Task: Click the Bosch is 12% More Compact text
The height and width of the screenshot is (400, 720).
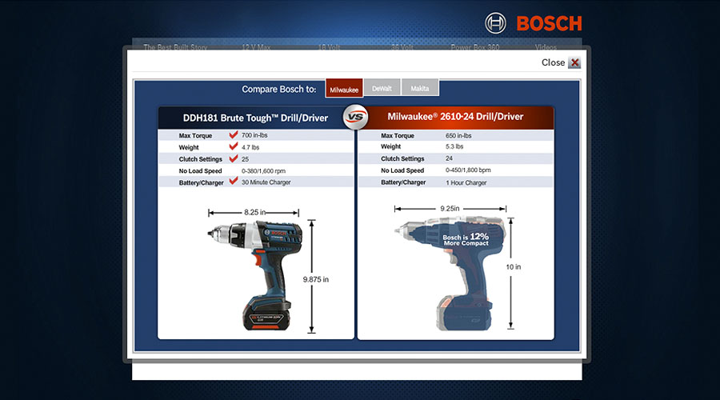Action: coord(466,239)
